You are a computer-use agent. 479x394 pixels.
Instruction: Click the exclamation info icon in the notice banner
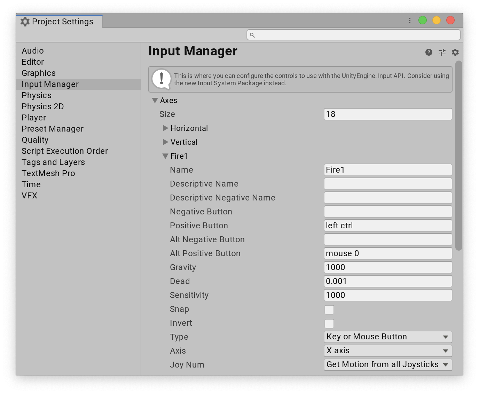point(162,79)
